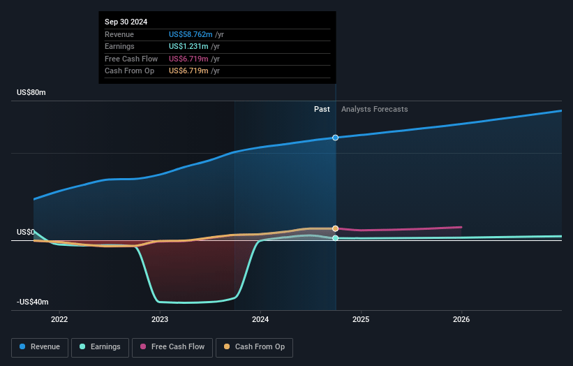This screenshot has height=366, width=573.
Task: Toggle the Cash From Op legend button
Action: coord(254,347)
